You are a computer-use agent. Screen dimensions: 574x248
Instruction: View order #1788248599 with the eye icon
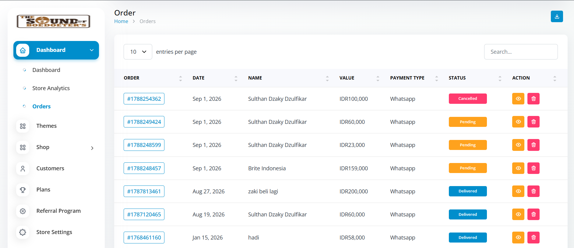pyautogui.click(x=518, y=145)
